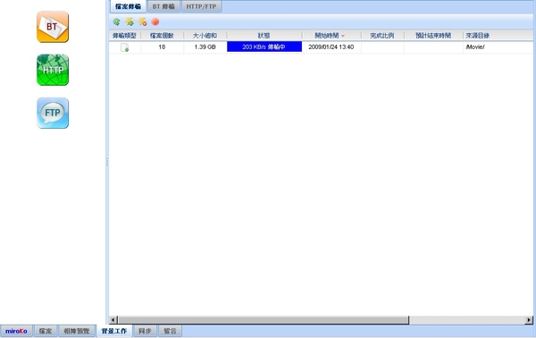Sort by the 預計結束時間 column header
This screenshot has height=338, width=536.
[433, 36]
